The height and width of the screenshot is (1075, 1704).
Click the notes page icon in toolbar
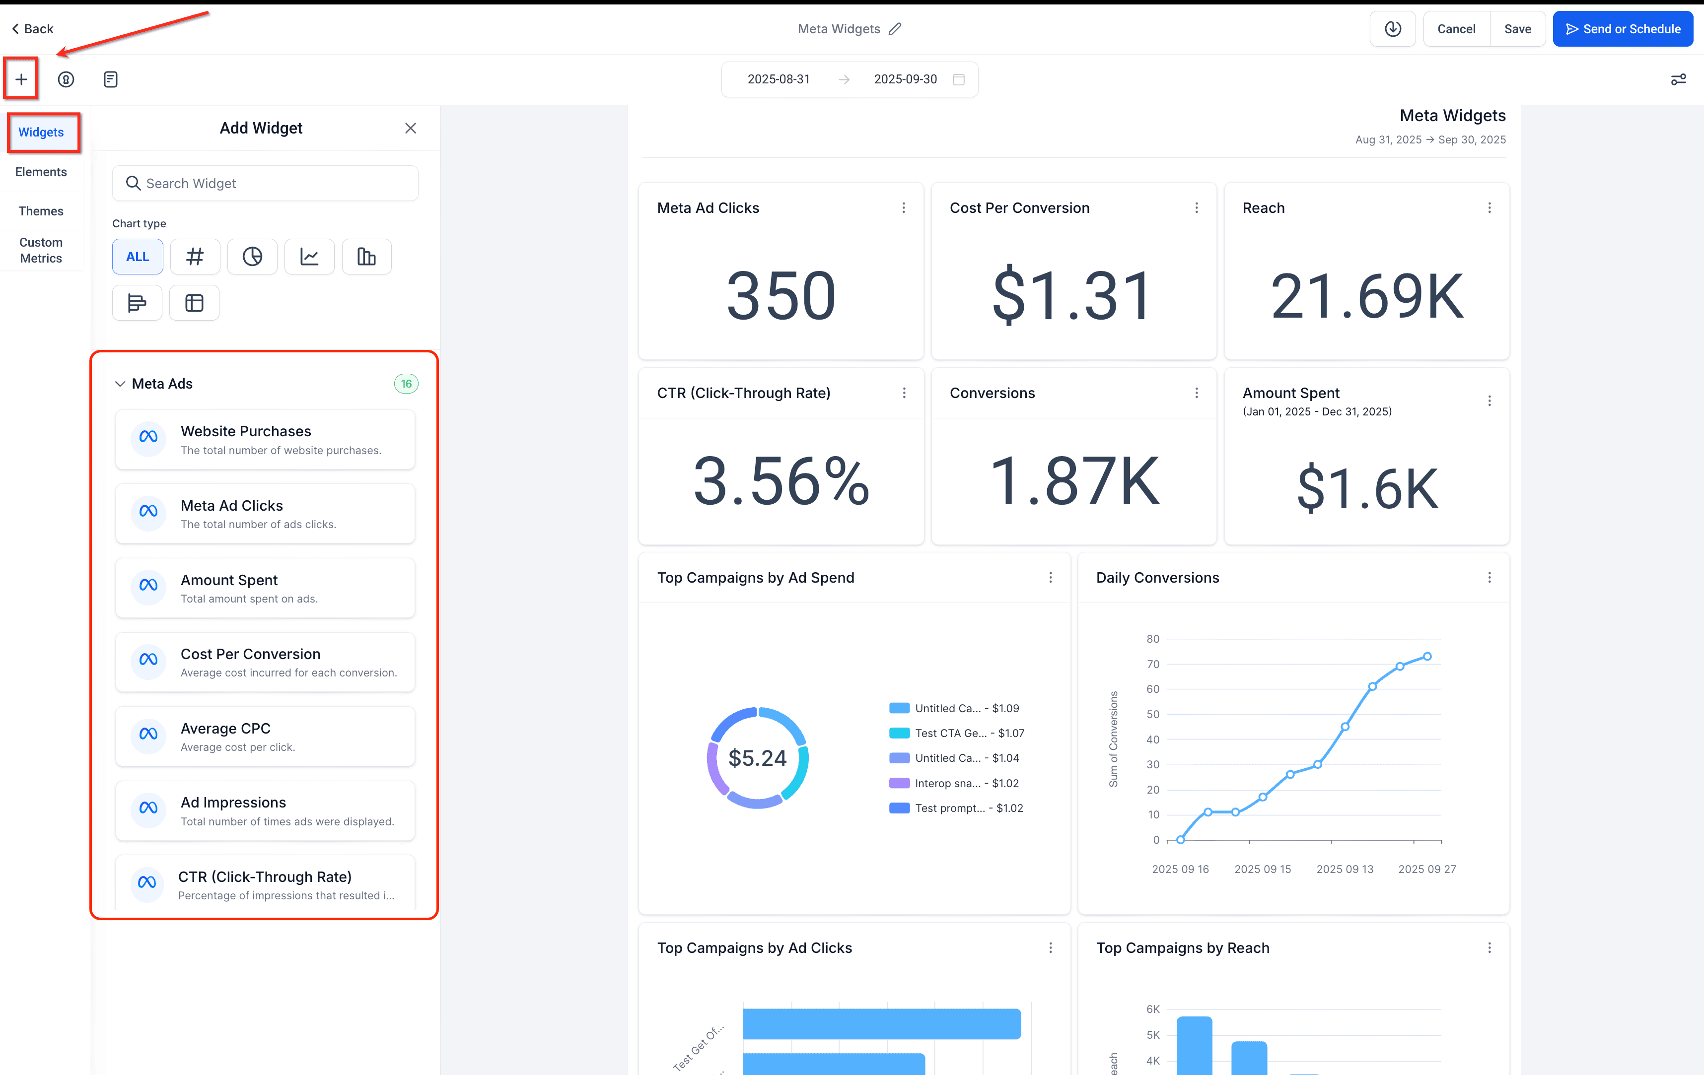tap(110, 79)
